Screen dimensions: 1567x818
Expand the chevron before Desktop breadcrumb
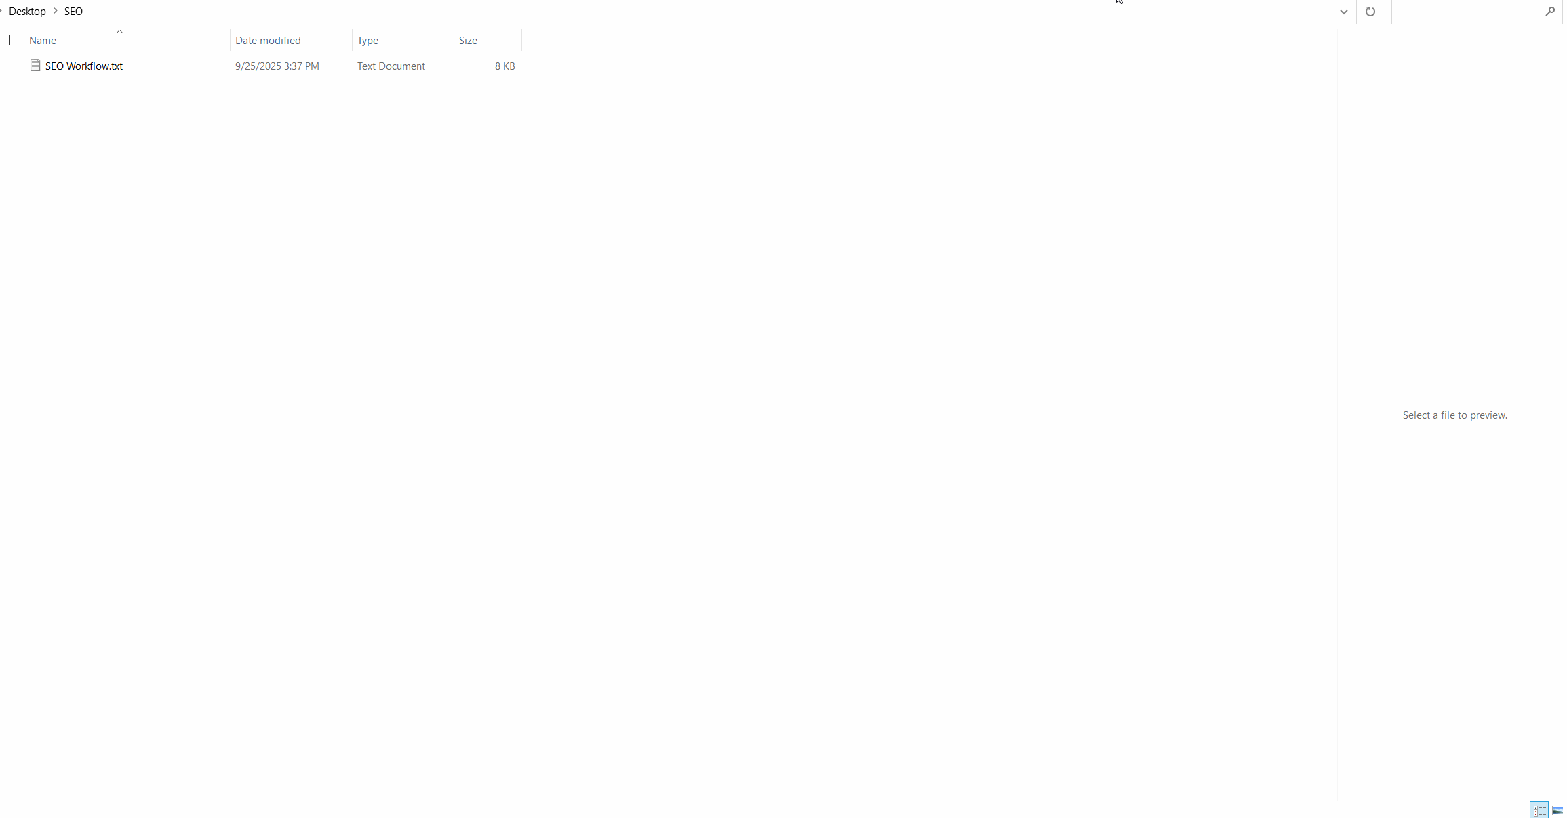(x=2, y=11)
